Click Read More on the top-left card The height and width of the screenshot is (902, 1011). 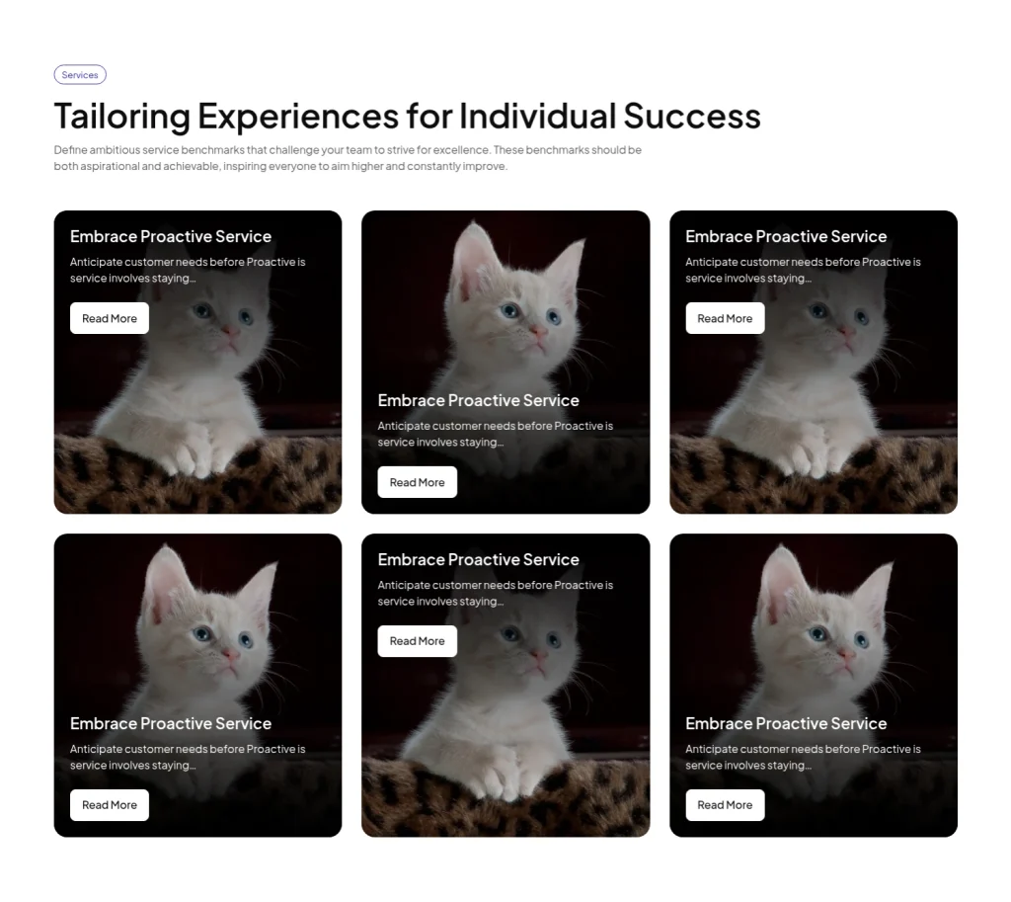pyautogui.click(x=109, y=317)
